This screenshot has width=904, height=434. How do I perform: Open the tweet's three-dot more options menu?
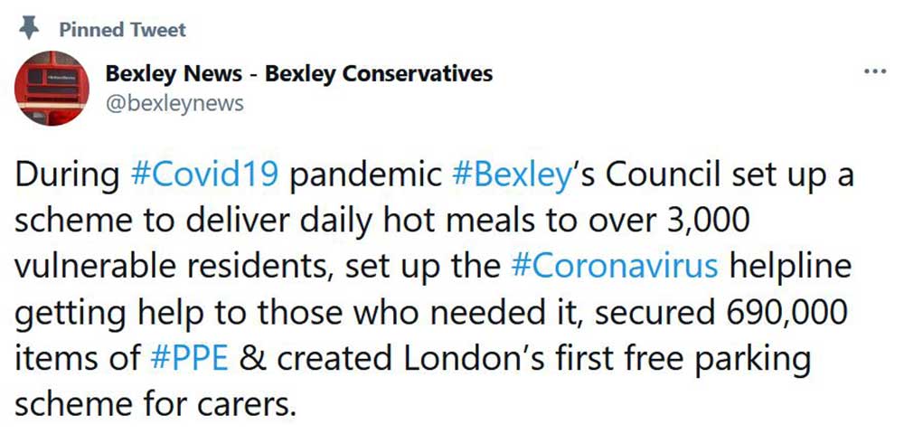click(875, 71)
